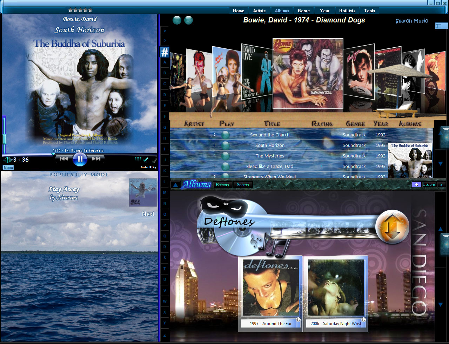
Task: Open the Year menu
Action: [325, 11]
